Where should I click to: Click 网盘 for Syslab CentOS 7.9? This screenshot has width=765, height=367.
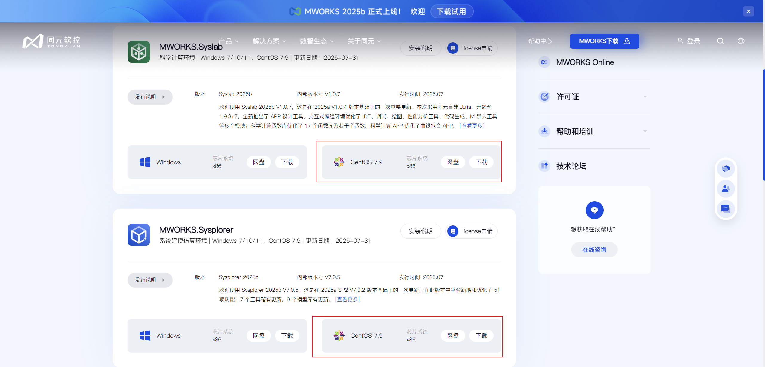pyautogui.click(x=453, y=162)
